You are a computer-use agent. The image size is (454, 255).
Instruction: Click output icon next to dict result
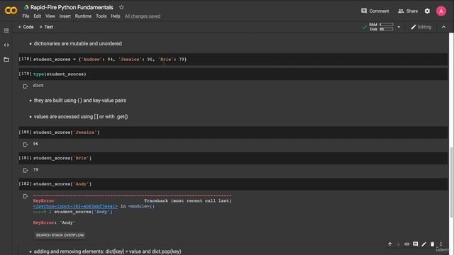(26, 86)
